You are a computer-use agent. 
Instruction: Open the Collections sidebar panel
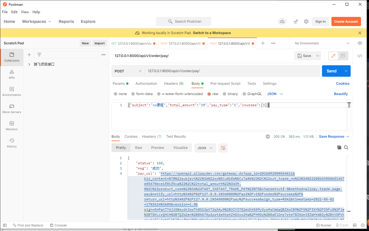pos(12,57)
